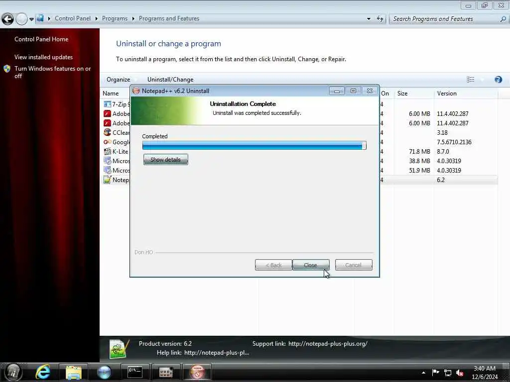Open network tray icon
The height and width of the screenshot is (382, 510).
448,373
